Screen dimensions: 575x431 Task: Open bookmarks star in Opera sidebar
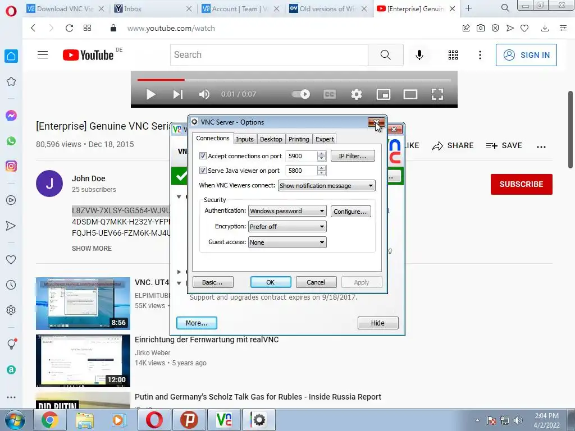11,81
